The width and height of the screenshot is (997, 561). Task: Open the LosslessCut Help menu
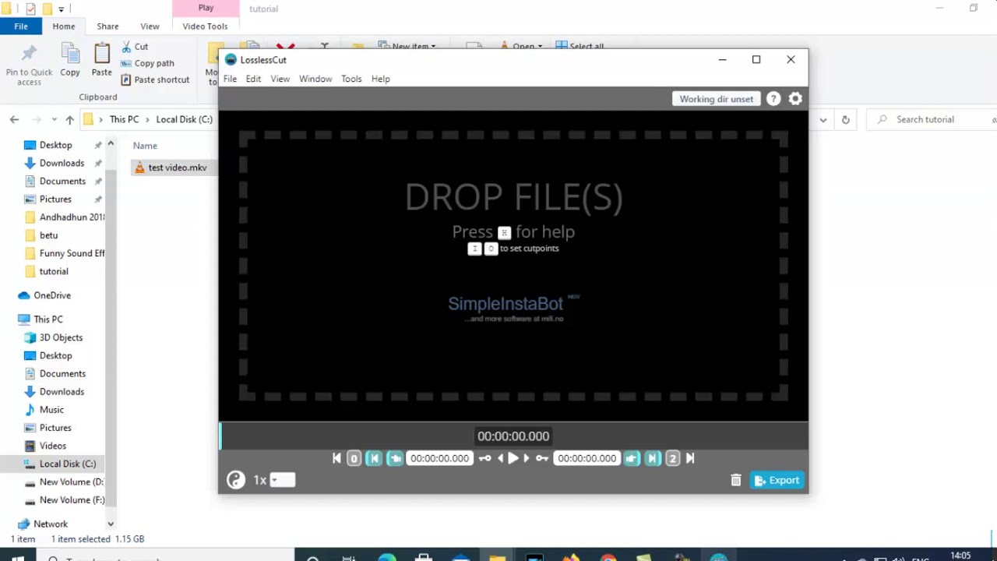[x=380, y=79]
